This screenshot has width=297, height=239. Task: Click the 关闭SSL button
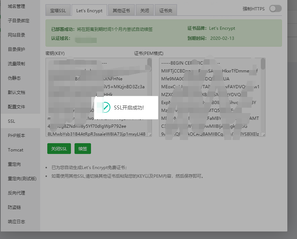[59, 149]
